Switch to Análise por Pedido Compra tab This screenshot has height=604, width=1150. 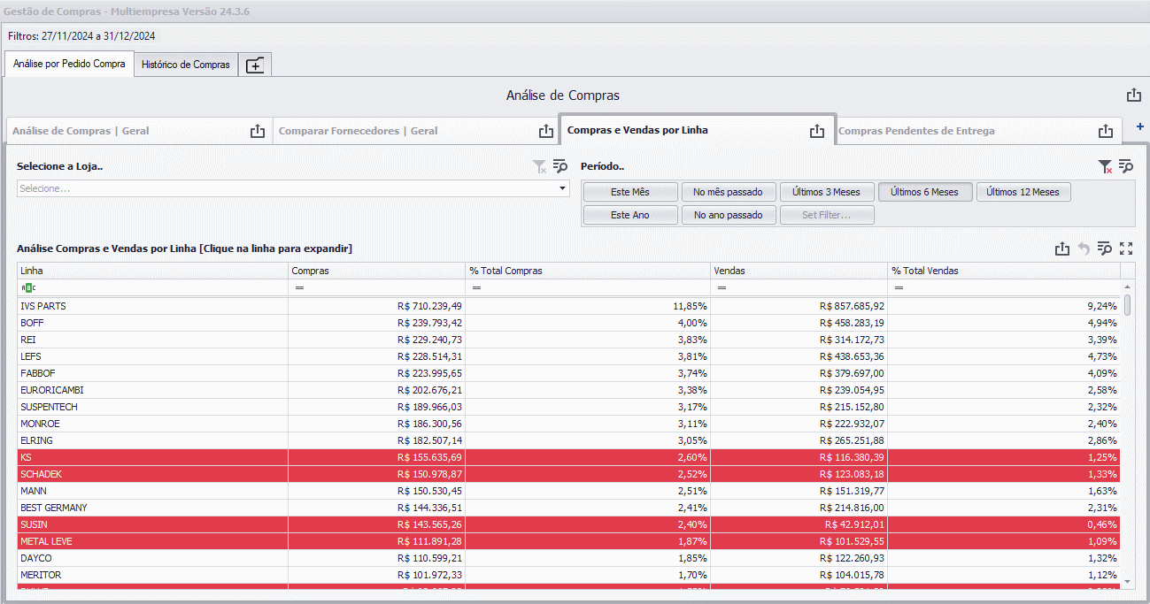tap(69, 64)
